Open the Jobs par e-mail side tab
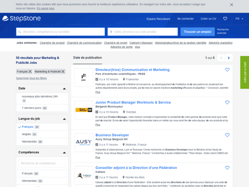Screen dimensions: 249x187 click(245, 72)
